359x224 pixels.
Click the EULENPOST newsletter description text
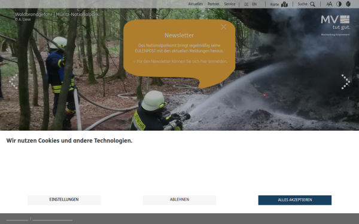[180, 48]
